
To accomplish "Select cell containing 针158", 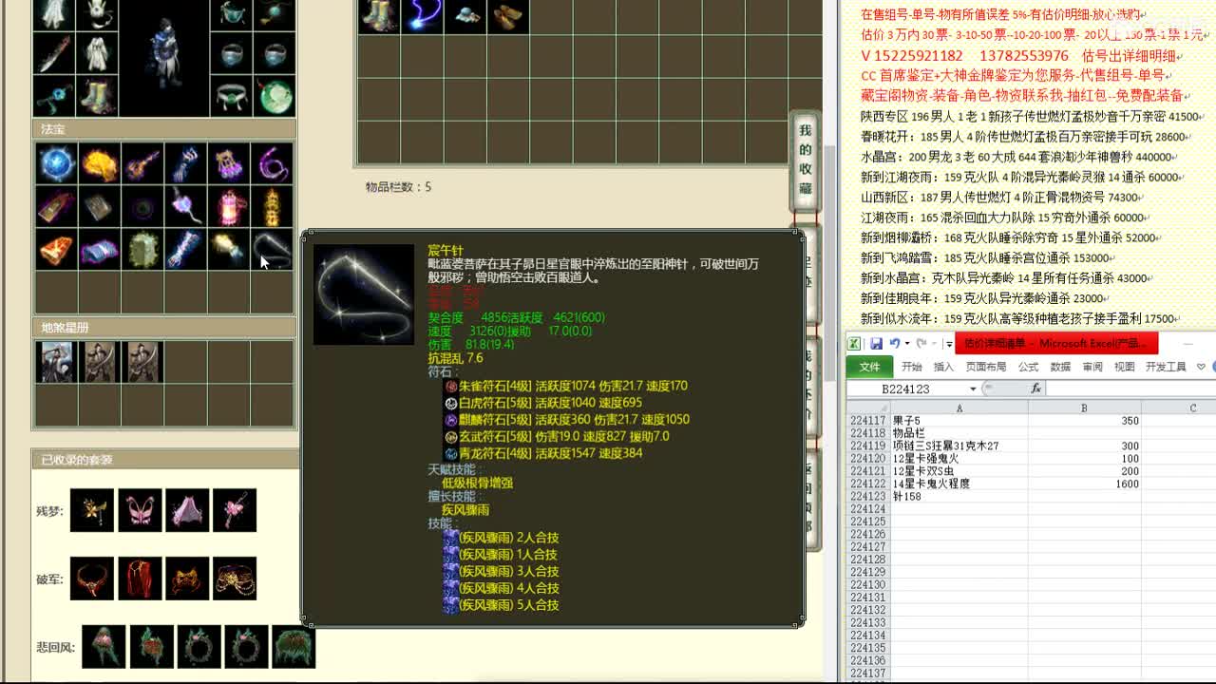I will [959, 497].
